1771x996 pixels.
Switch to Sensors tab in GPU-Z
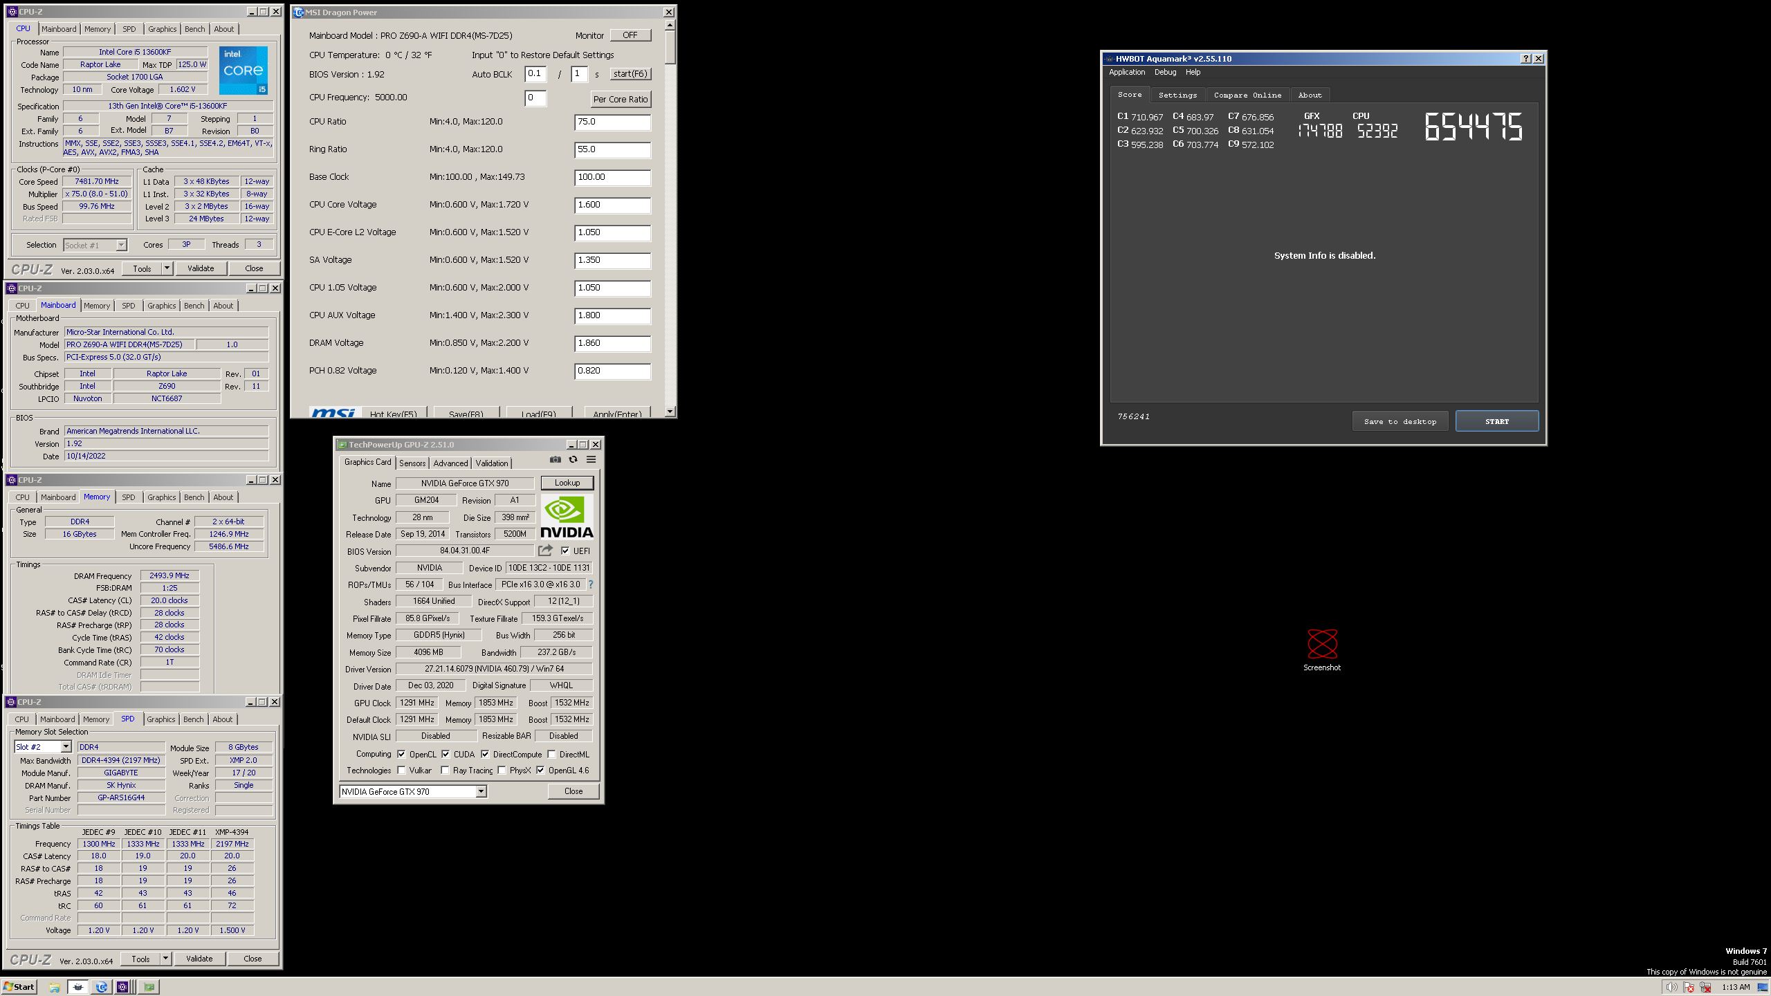412,463
